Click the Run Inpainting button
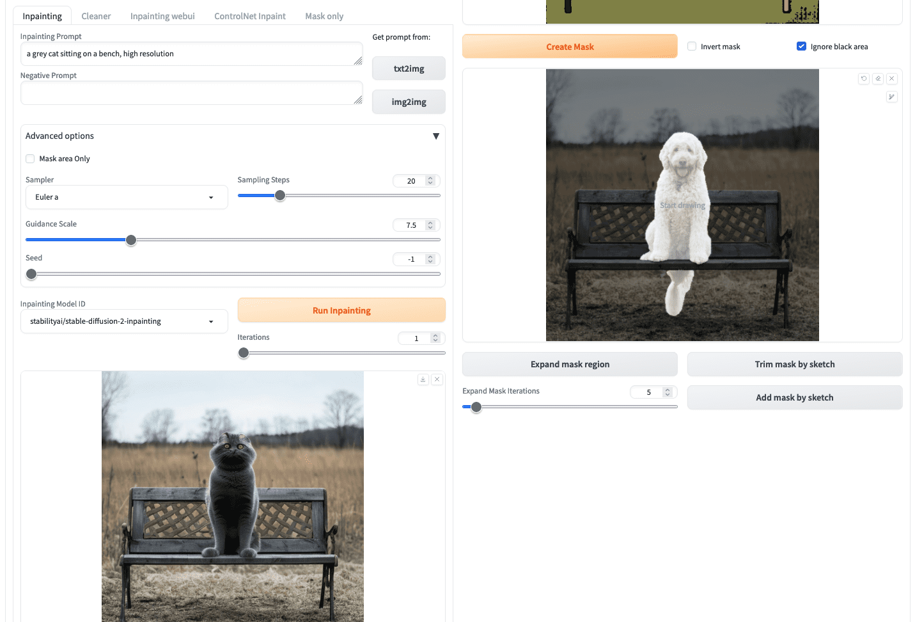915x622 pixels. point(341,310)
